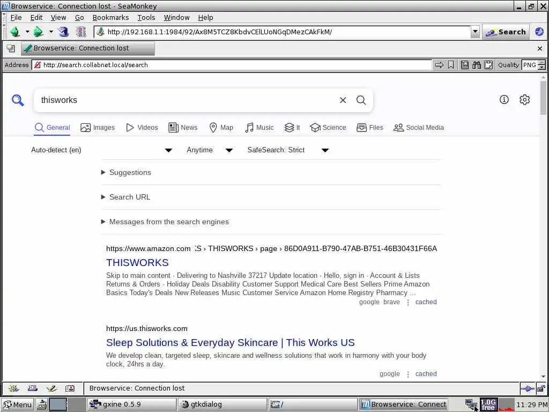
Task: Clear the search query with the X icon
Action: click(343, 100)
